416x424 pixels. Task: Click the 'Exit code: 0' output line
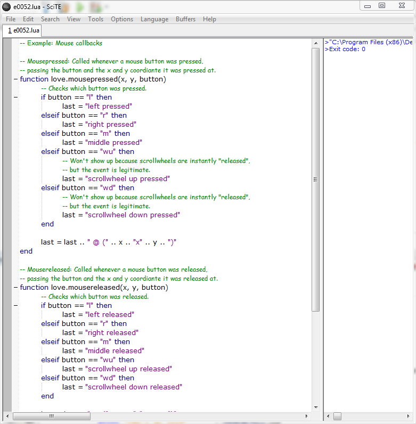(x=346, y=49)
